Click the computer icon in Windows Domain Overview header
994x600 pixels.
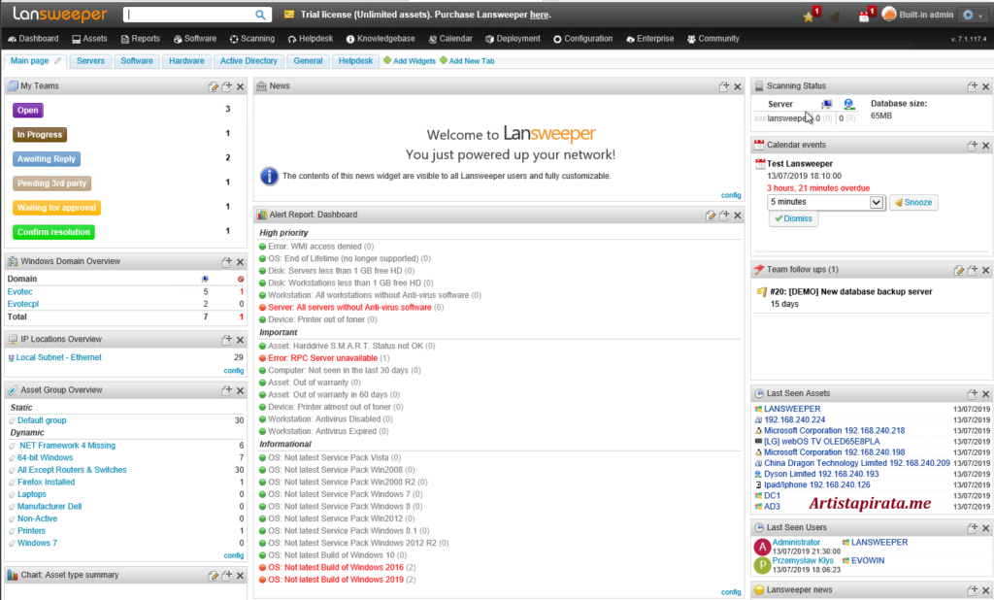click(206, 279)
